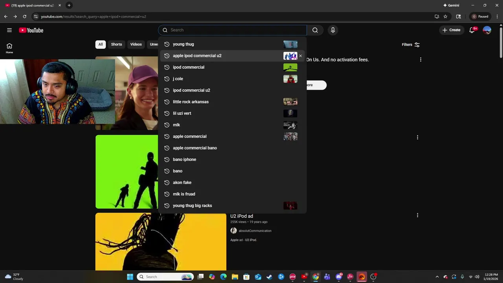Image resolution: width=503 pixels, height=283 pixels.
Task: Open Gemini in Chrome
Action: point(451,6)
